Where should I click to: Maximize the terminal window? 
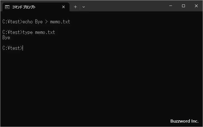[183, 6]
